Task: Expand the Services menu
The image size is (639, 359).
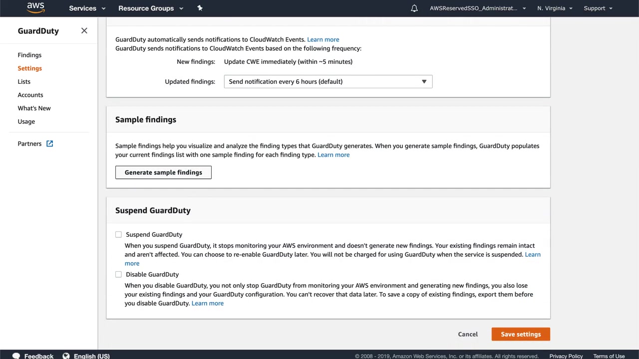Action: click(x=87, y=8)
